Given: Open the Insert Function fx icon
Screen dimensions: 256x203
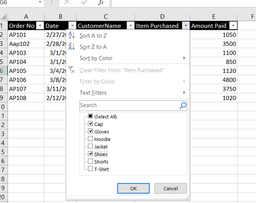Looking at the screenshot, I should tap(101, 3).
